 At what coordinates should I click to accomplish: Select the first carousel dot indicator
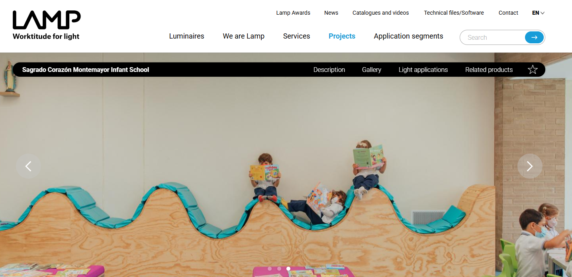270,269
